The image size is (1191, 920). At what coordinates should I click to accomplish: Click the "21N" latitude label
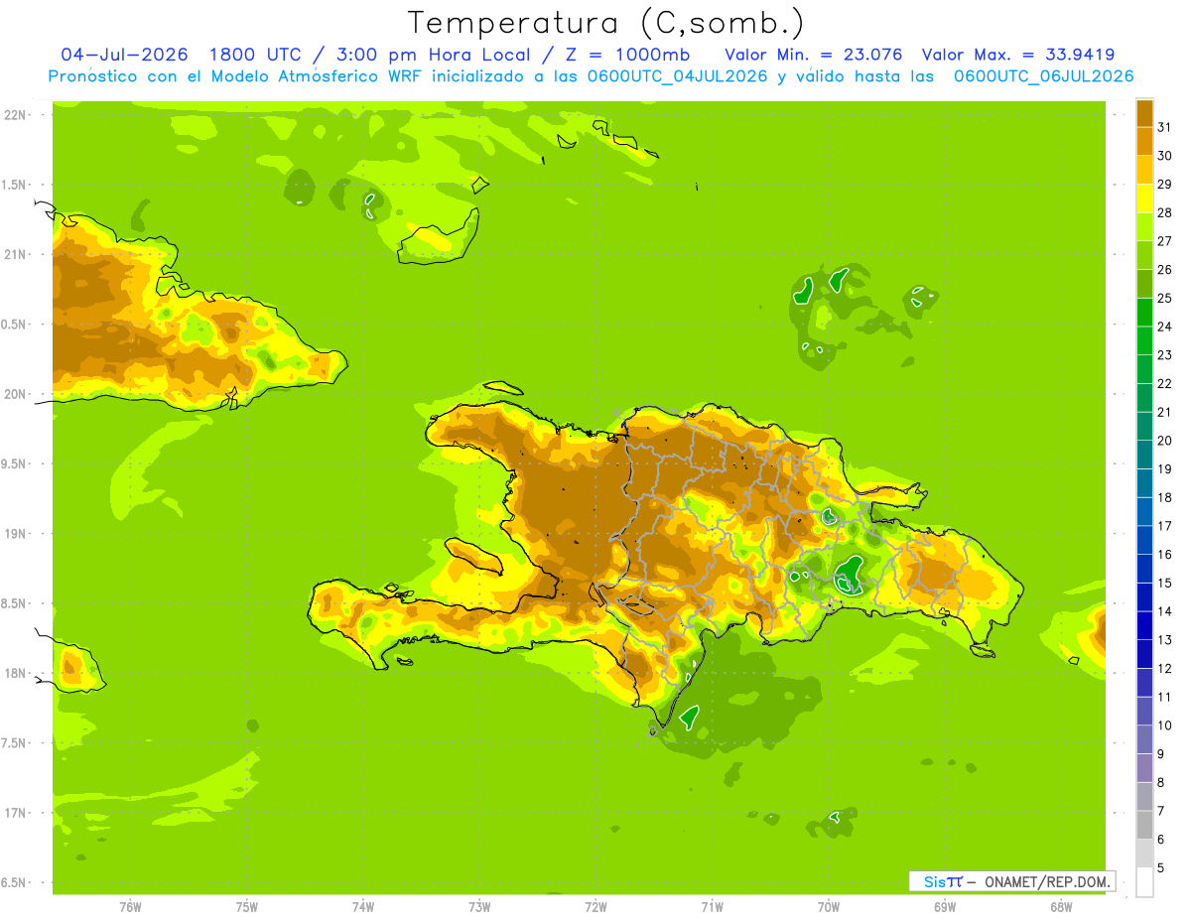[14, 254]
